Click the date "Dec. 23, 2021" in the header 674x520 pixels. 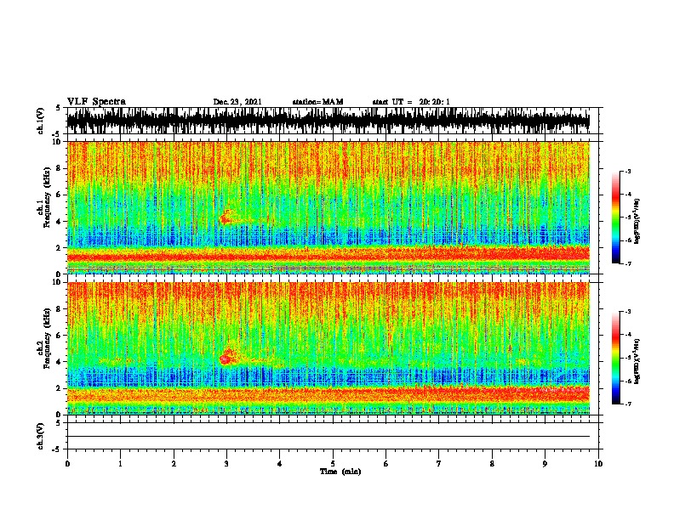pyautogui.click(x=237, y=102)
